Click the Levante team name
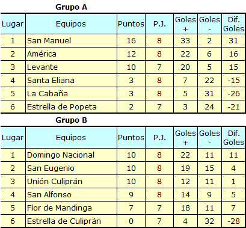The image size is (246, 228). (x=42, y=67)
